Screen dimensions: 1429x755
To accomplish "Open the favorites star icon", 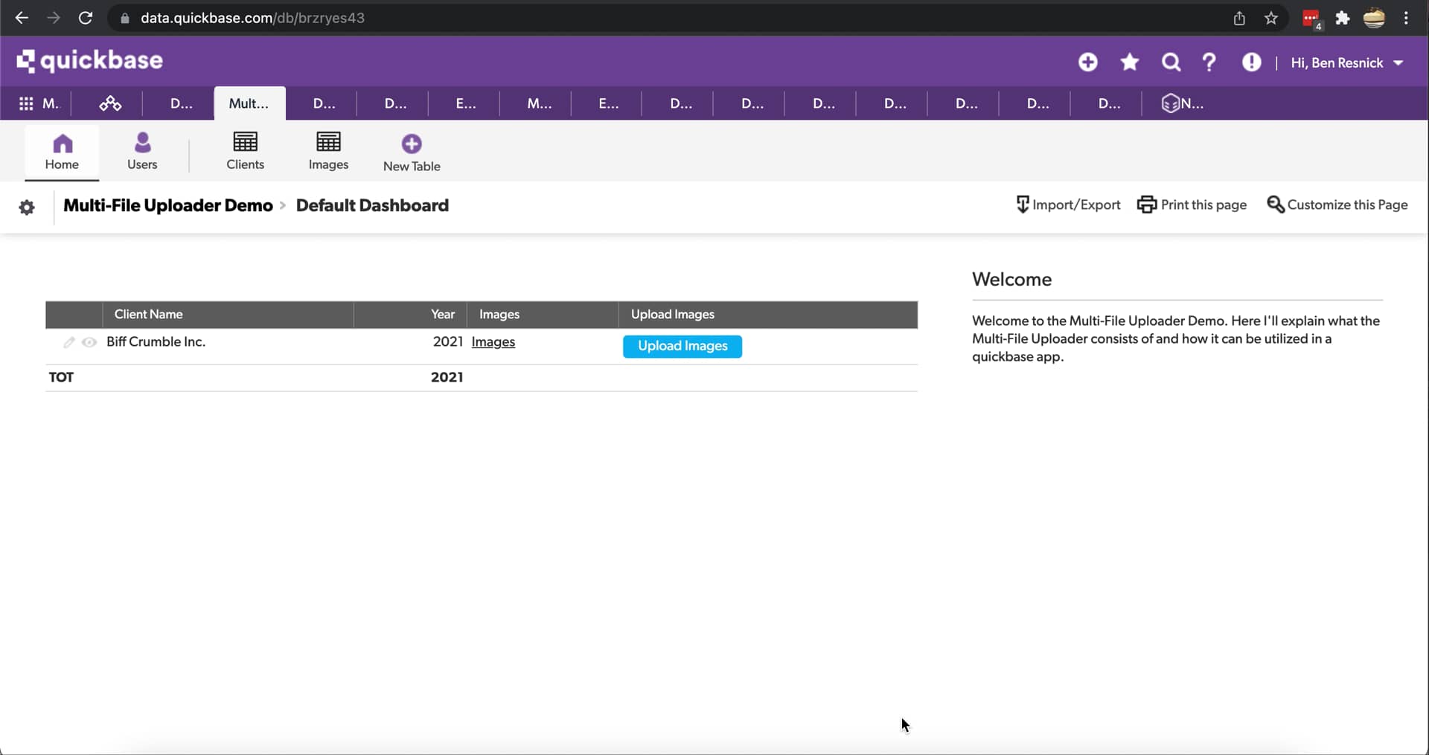I will coord(1129,62).
